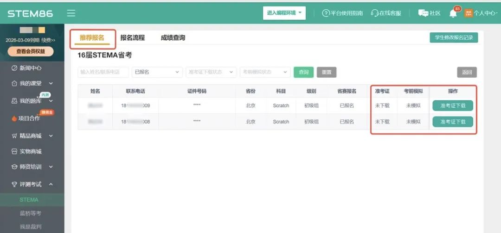Click the 个人中心 text
Image resolution: width=501 pixels, height=233 pixels.
(484, 13)
